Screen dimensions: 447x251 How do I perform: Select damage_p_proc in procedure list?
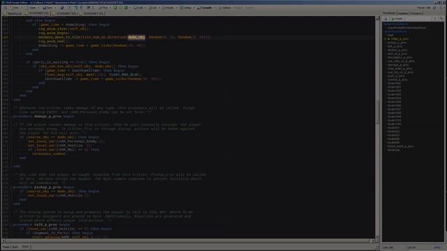click(x=398, y=65)
